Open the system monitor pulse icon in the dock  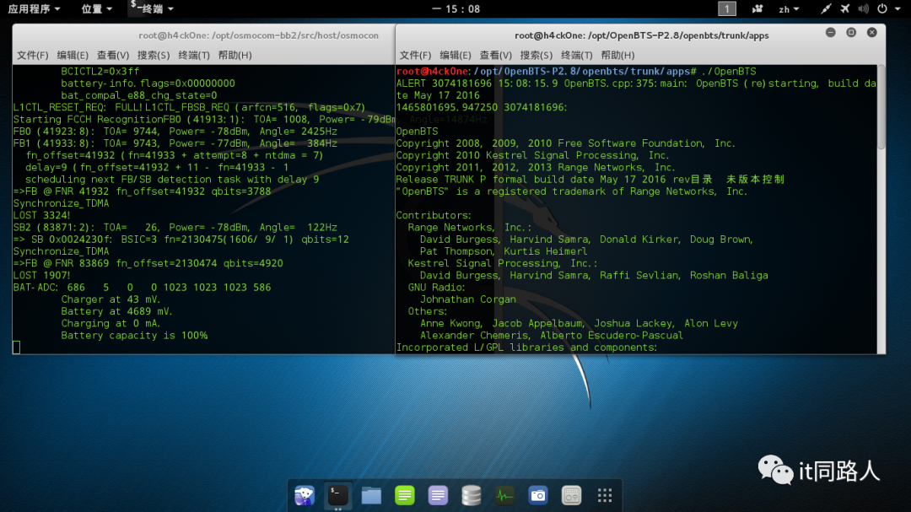pos(504,495)
